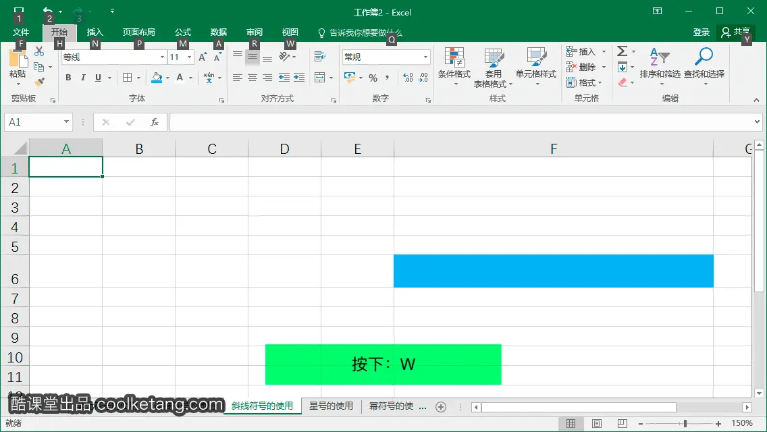767x432 pixels.
Task: Open the 星号的使用 sheet tab
Action: click(331, 406)
